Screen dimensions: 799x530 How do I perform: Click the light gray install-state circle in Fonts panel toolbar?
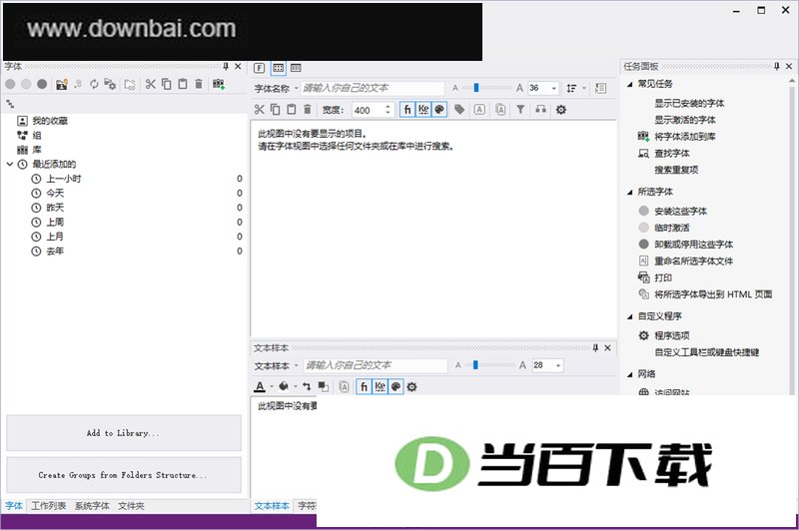(26, 84)
